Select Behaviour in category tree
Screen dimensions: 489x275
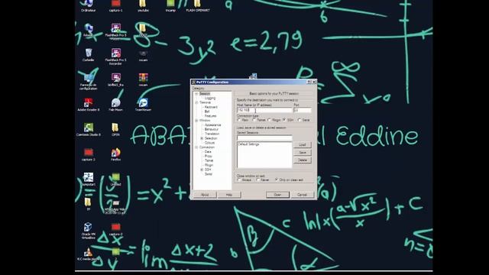pos(212,129)
